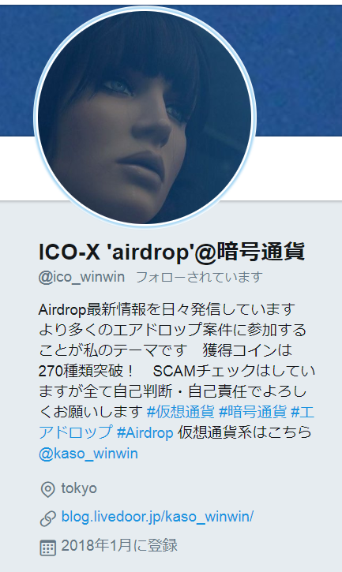Screen dimensions: 342x572
Task: Click the @ico_winwin username handle
Action: tap(81, 277)
